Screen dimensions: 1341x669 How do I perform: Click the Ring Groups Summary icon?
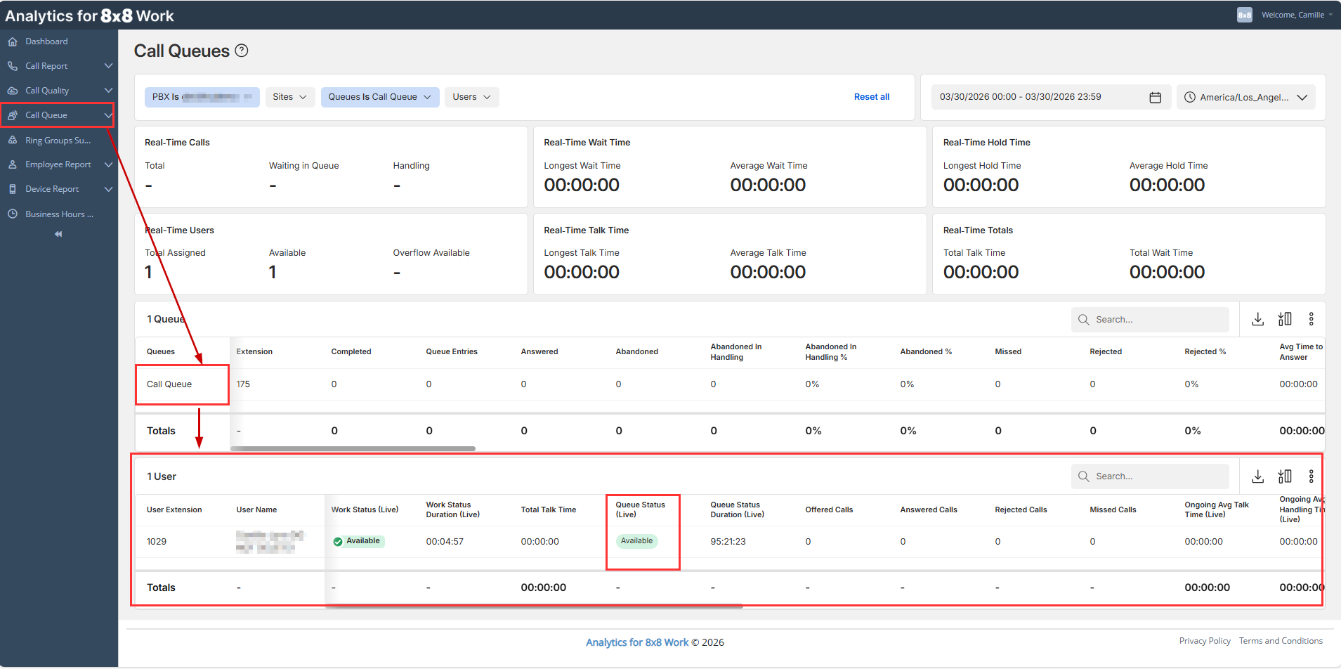coord(13,141)
